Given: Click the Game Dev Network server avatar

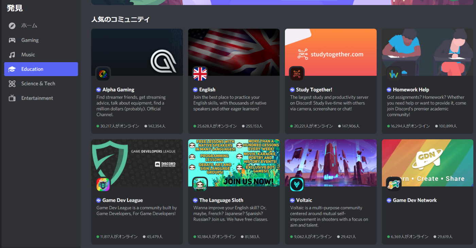Looking at the screenshot, I should pos(394,184).
